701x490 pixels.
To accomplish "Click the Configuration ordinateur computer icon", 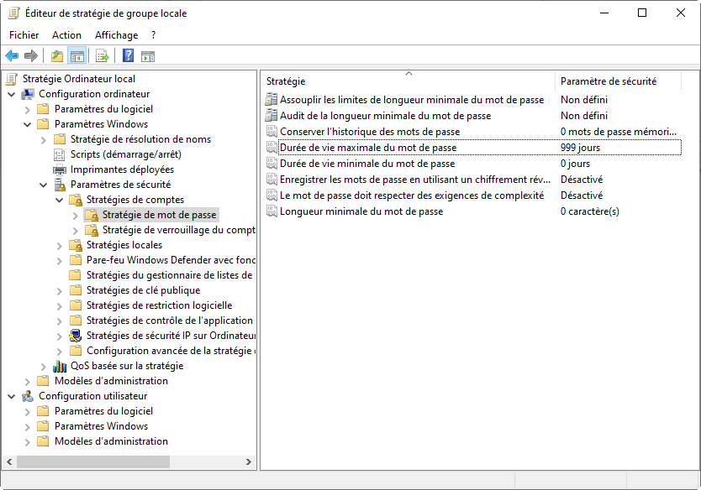I will [29, 94].
